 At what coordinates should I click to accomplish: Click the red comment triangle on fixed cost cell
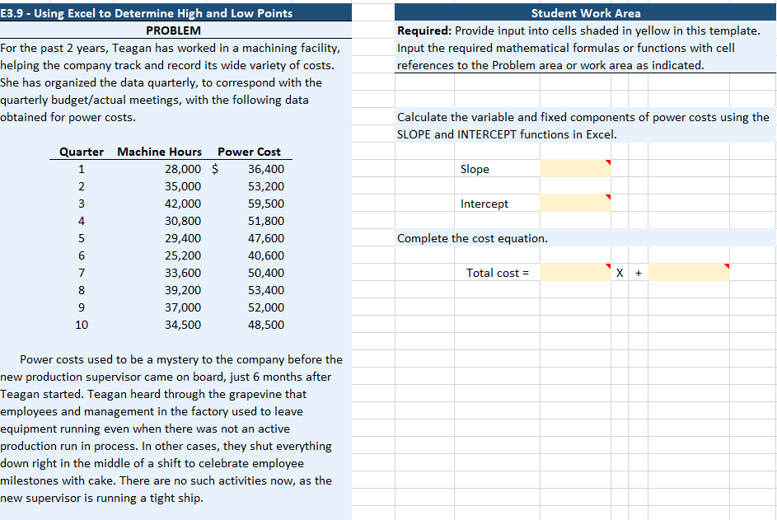pos(726,265)
